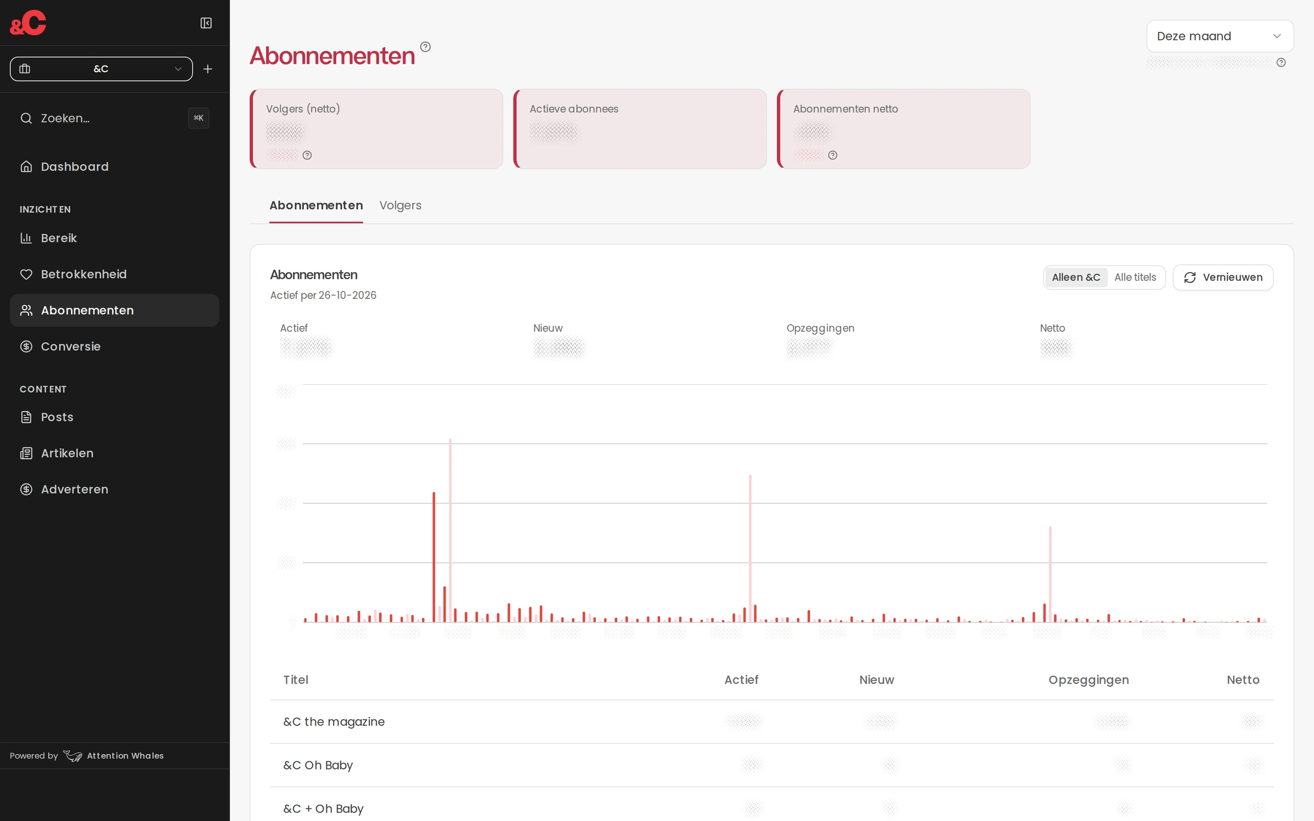
Task: Click the &C the magazine row
Action: [772, 722]
